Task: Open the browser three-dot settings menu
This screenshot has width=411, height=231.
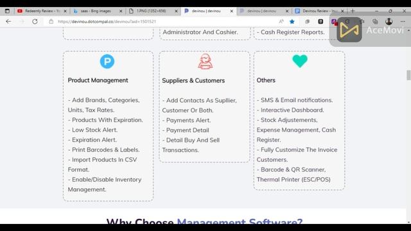Action: pos(403,21)
